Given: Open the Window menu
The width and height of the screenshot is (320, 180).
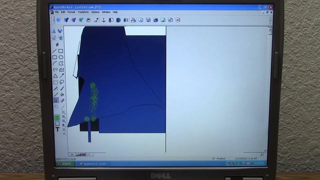Looking at the screenshot, I should (106, 12).
